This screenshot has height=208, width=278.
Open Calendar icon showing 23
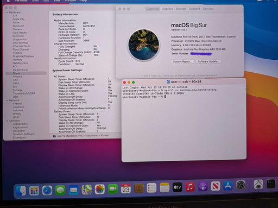pos(126,188)
